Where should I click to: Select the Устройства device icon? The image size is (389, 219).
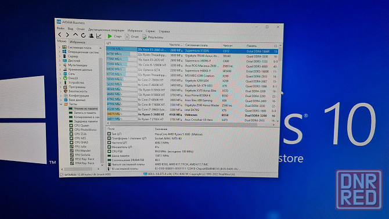coord(65,82)
